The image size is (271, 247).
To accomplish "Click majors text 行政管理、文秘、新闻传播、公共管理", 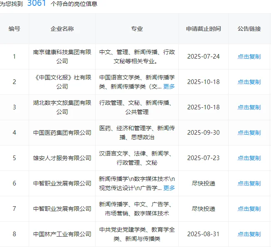I will (137, 107).
